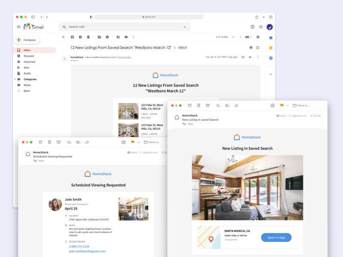Open Gmail settings gear
Image resolution: width=343 pixels, height=257 pixels.
(258, 37)
